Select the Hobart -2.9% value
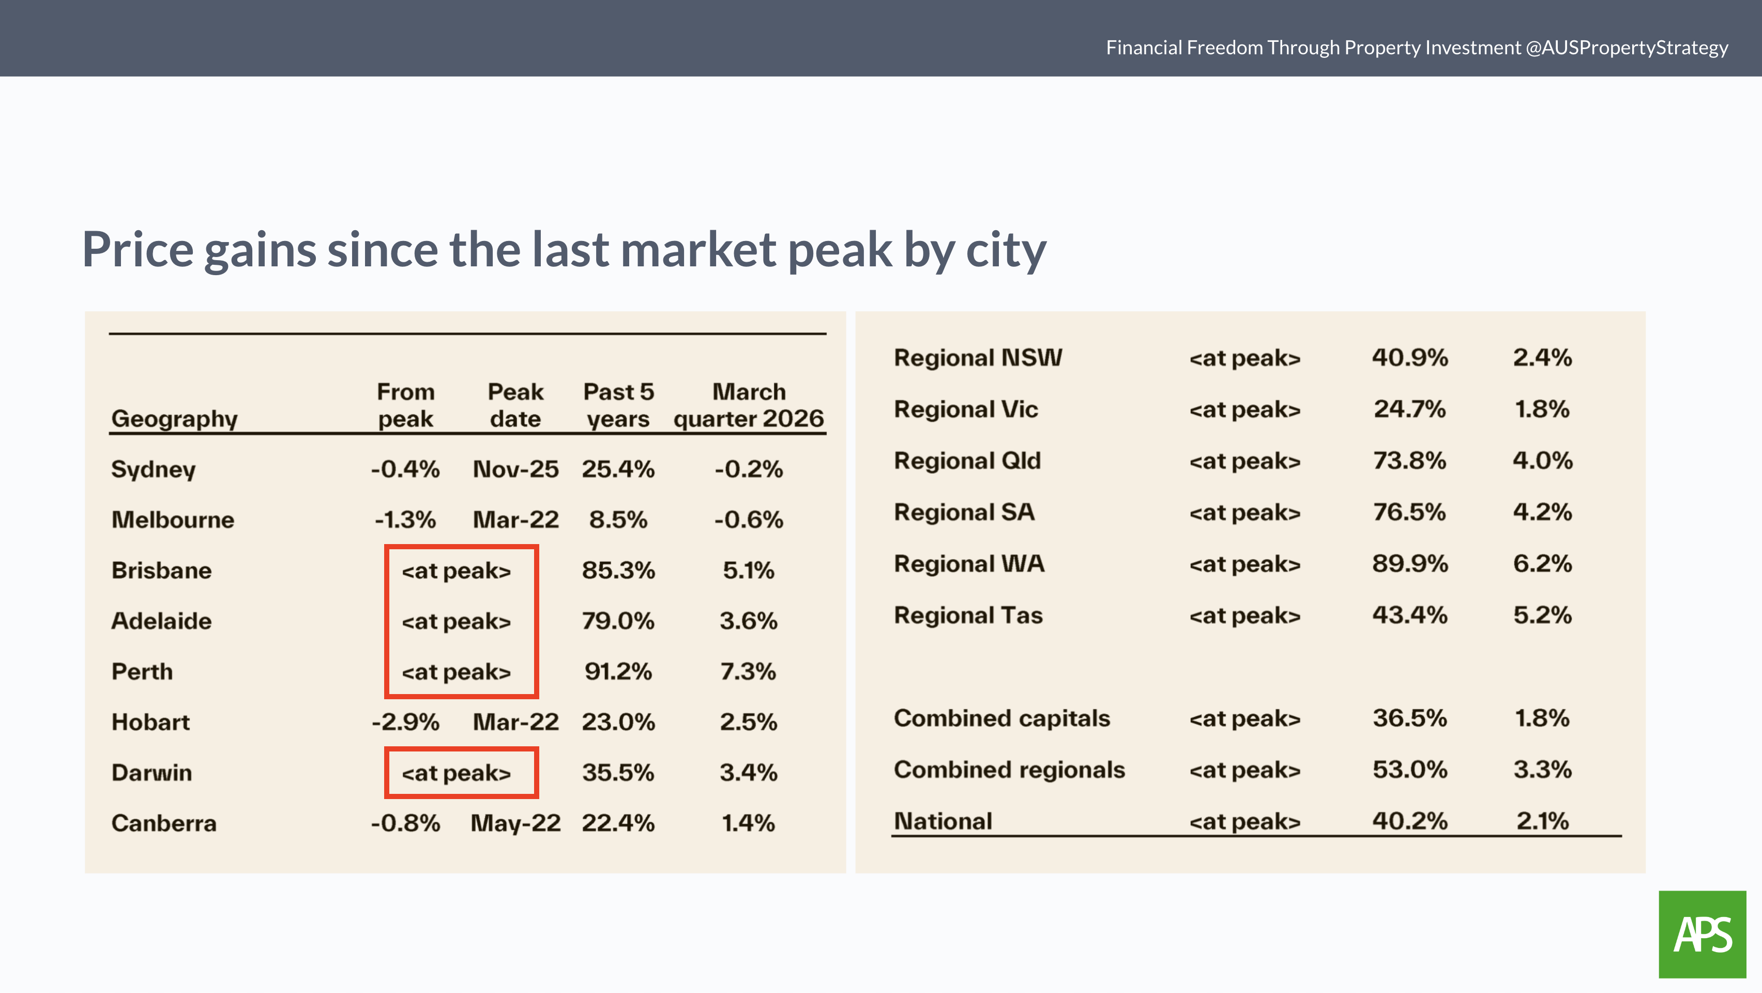Viewport: 1762px width, 993px height. coord(405,722)
